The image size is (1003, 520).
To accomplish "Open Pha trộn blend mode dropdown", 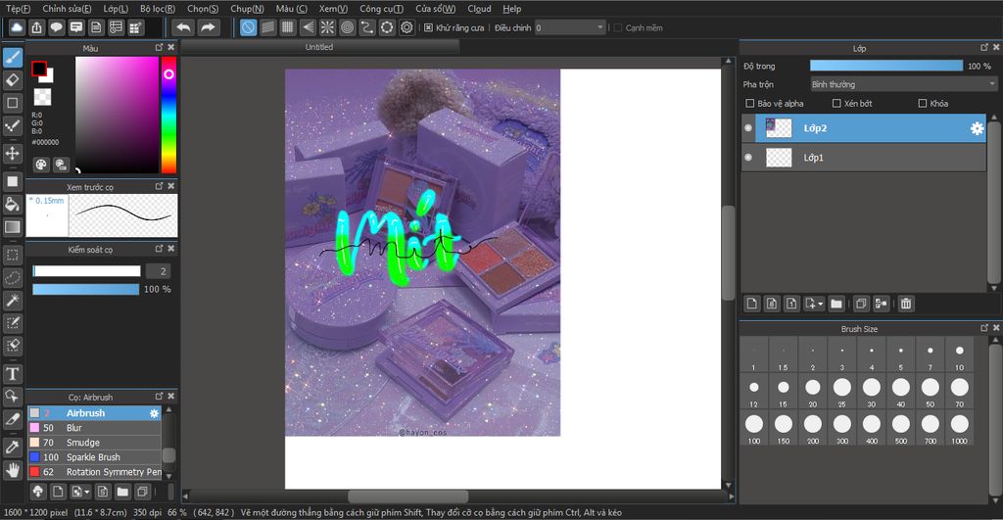I will tap(903, 84).
